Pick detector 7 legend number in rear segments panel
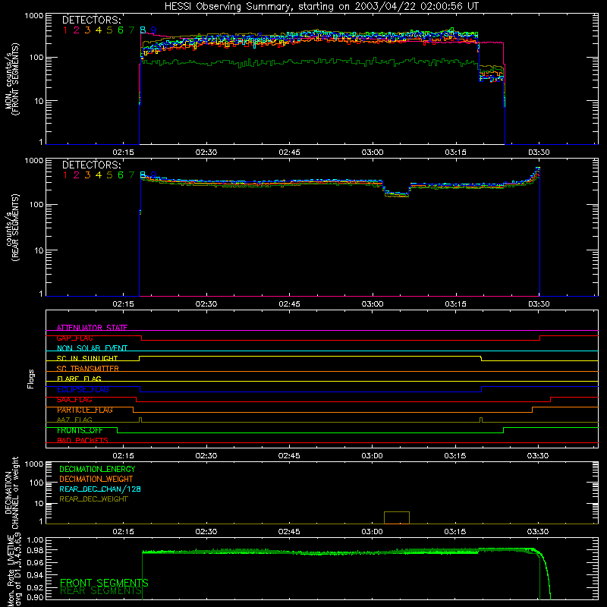 pyautogui.click(x=131, y=175)
